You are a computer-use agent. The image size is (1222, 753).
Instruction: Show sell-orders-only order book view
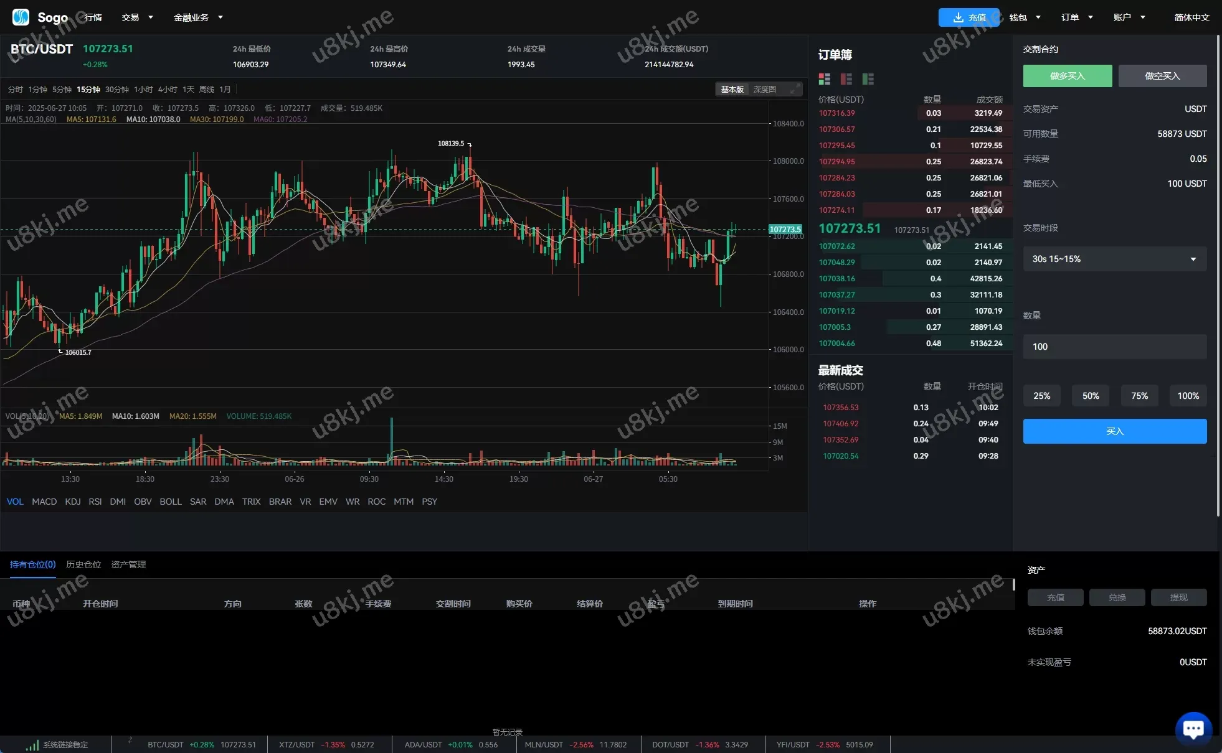(846, 79)
